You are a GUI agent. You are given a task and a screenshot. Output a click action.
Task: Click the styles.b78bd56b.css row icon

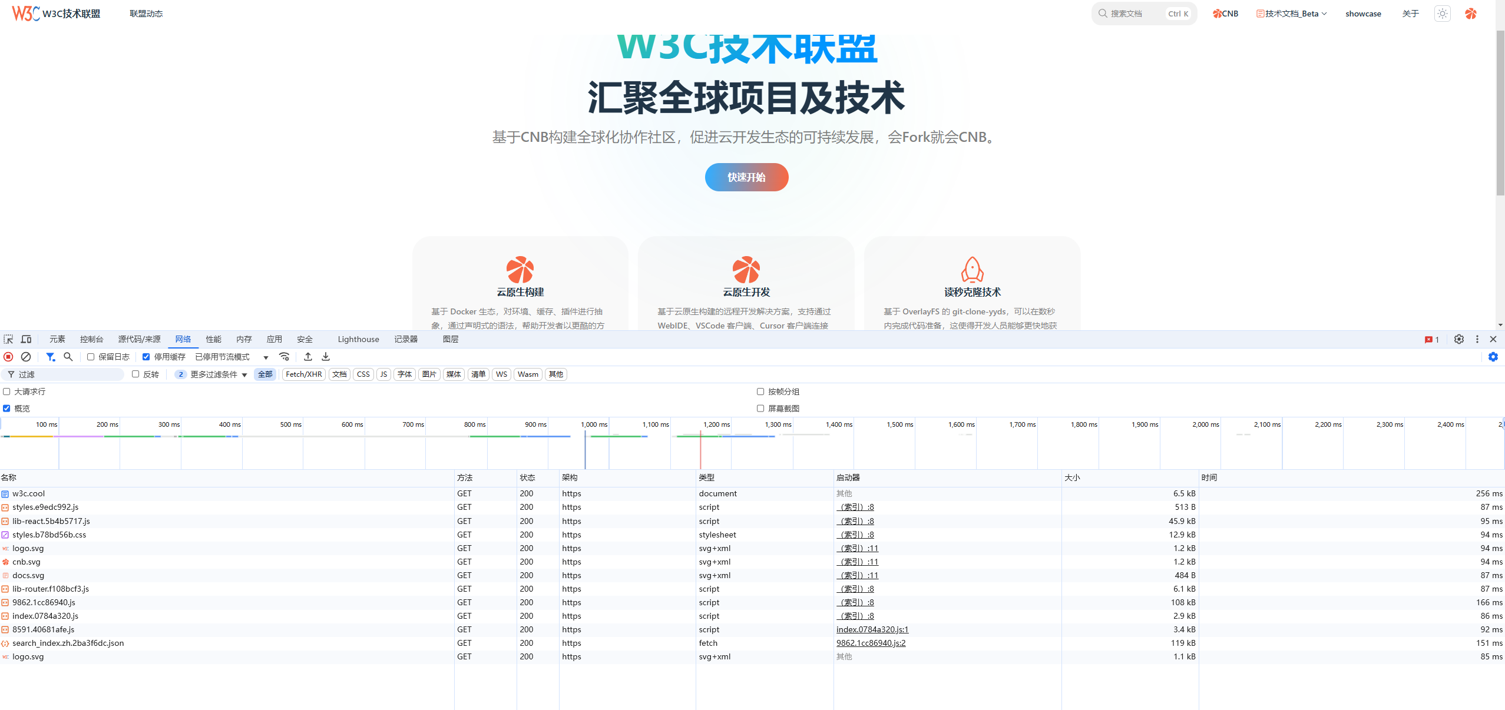tap(5, 535)
